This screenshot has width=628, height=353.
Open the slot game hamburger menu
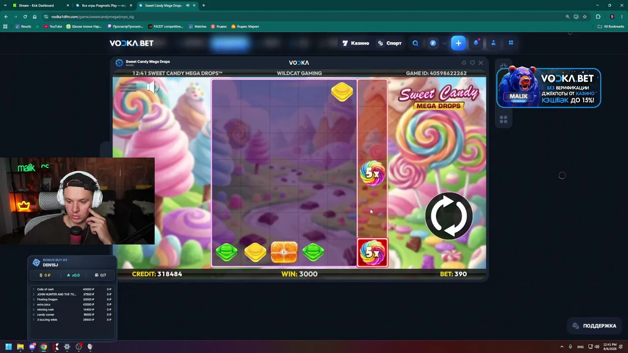click(x=128, y=87)
